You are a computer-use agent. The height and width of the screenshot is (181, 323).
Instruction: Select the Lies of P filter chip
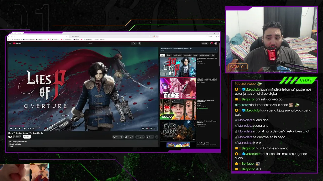click(169, 55)
